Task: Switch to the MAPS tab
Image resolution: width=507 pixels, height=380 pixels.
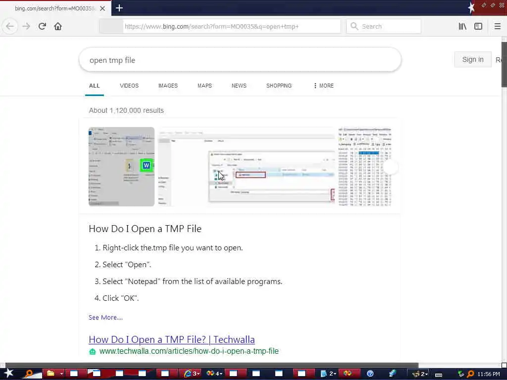Action: point(204,86)
